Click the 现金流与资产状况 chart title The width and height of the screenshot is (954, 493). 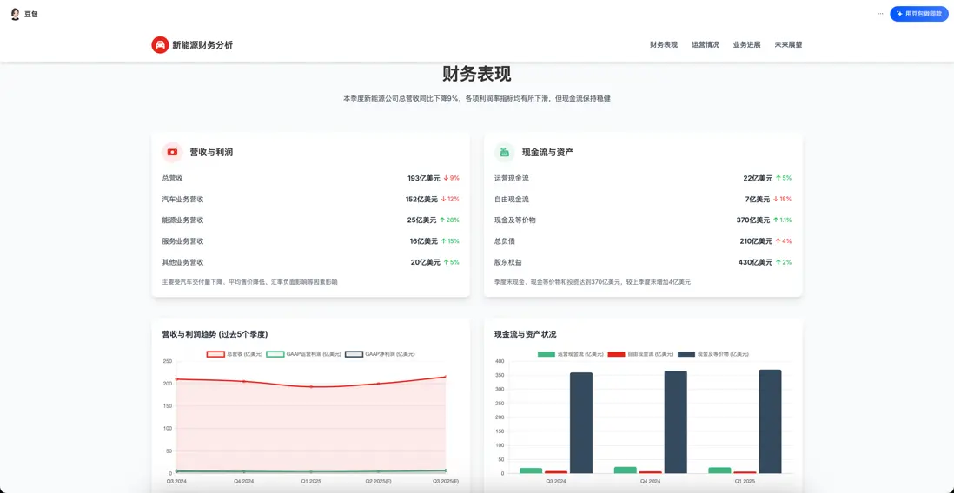(525, 334)
